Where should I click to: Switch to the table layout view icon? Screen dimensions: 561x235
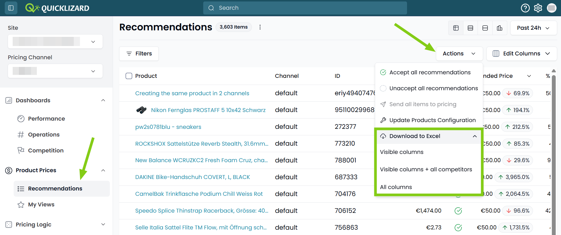tap(456, 28)
